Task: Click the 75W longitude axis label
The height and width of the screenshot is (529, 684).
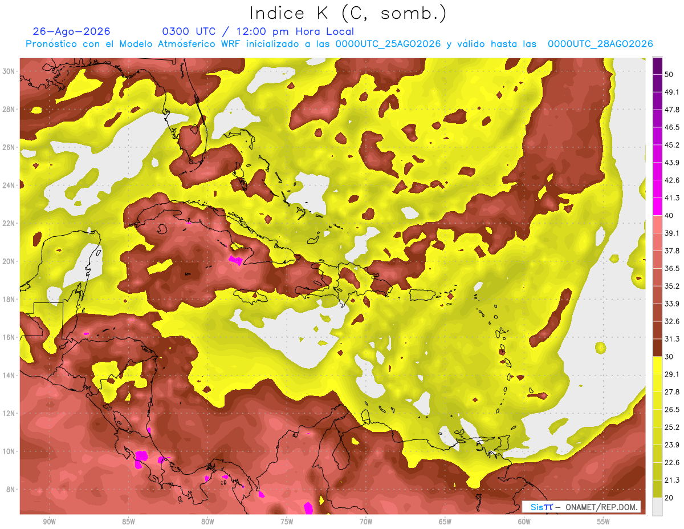Action: click(x=287, y=522)
